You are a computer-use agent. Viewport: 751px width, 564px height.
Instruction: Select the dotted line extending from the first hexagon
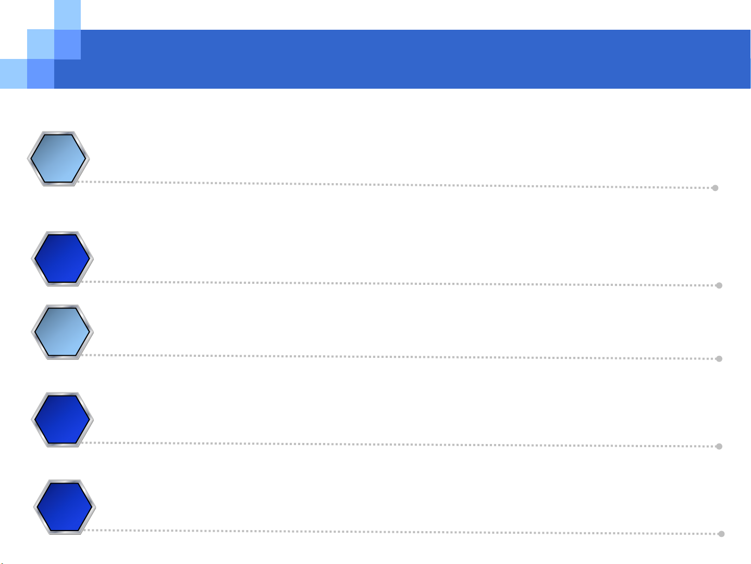[x=396, y=185]
